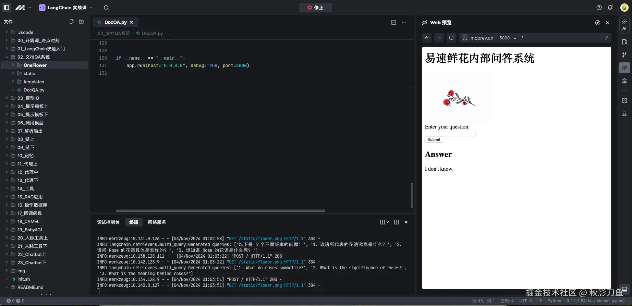This screenshot has width=632, height=306.
Task: Close the DocQA.py editor tab
Action: [x=132, y=22]
